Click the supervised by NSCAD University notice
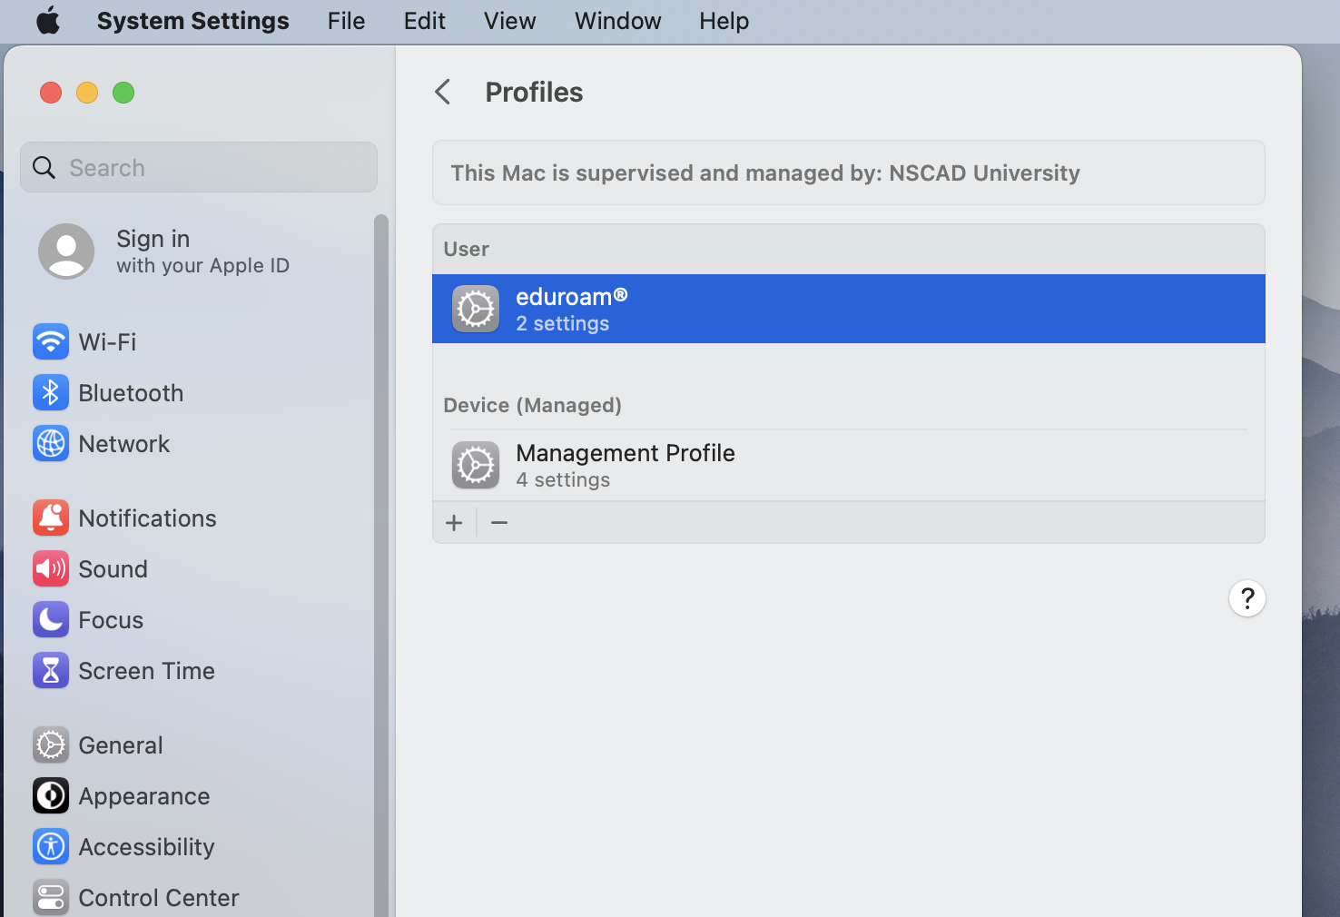 tap(849, 173)
